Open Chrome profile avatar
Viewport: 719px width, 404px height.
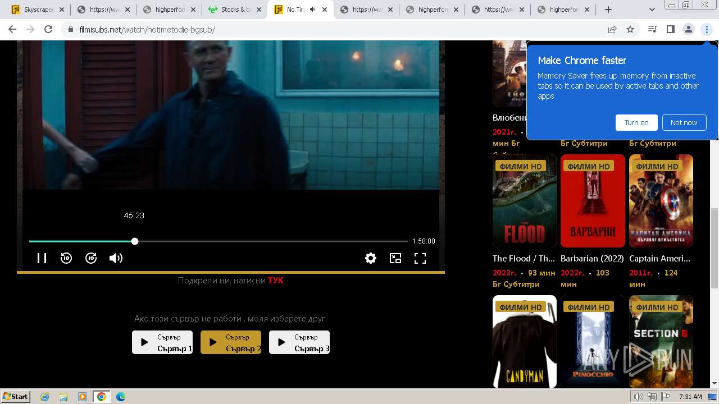click(x=688, y=30)
